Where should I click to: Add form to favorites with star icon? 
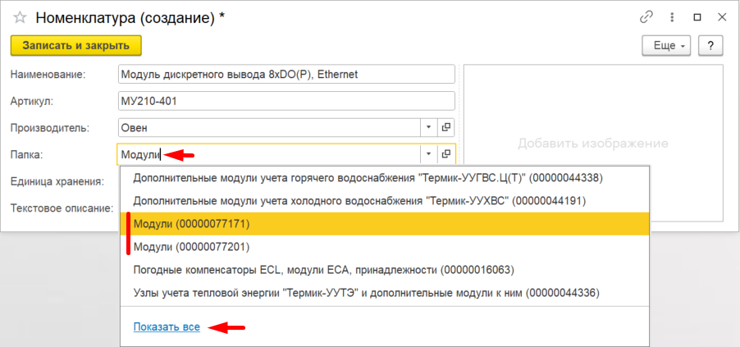21,18
